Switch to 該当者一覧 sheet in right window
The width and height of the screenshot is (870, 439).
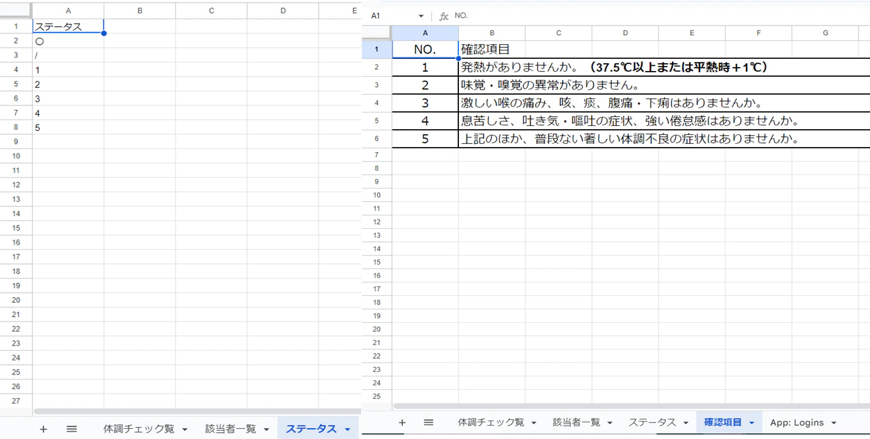(x=577, y=422)
